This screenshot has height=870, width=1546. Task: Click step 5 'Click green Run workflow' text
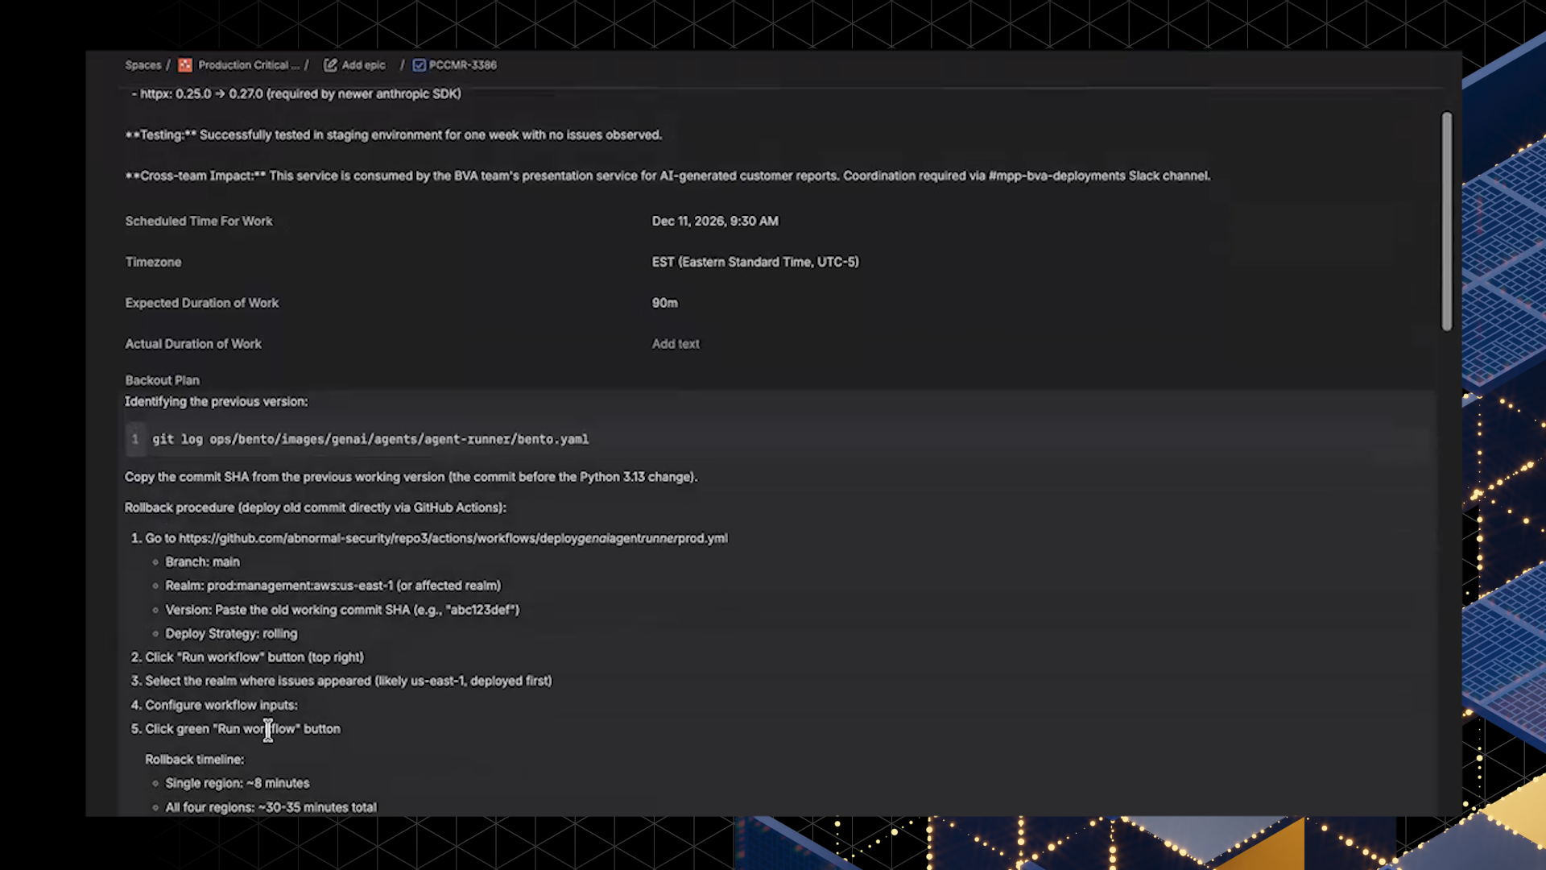(243, 729)
